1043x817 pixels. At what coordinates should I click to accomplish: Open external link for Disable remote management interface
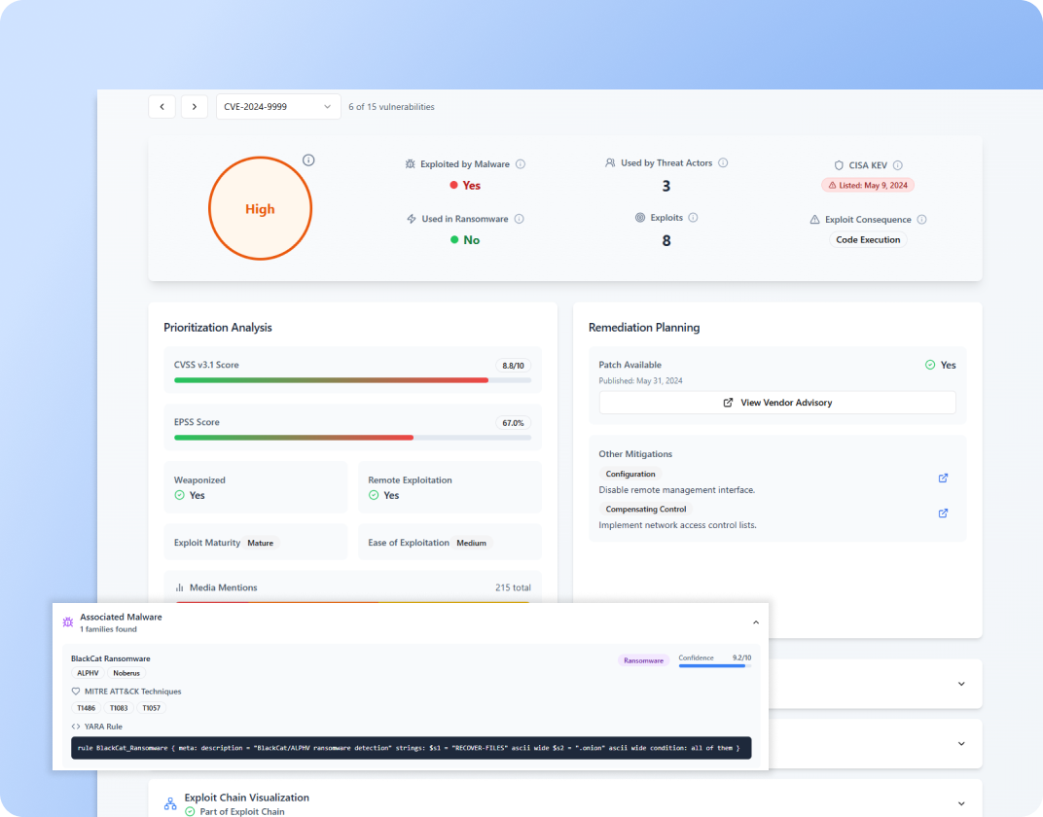click(943, 478)
